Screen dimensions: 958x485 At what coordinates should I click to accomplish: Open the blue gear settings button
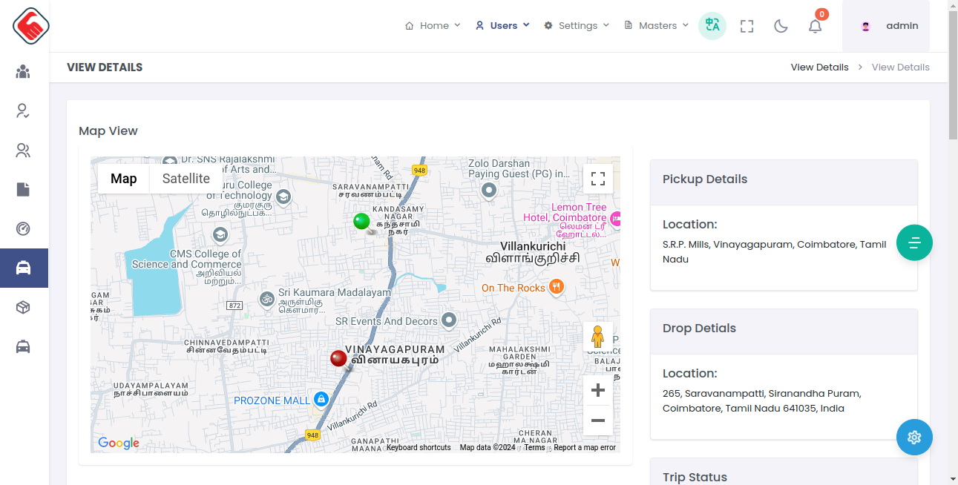914,438
